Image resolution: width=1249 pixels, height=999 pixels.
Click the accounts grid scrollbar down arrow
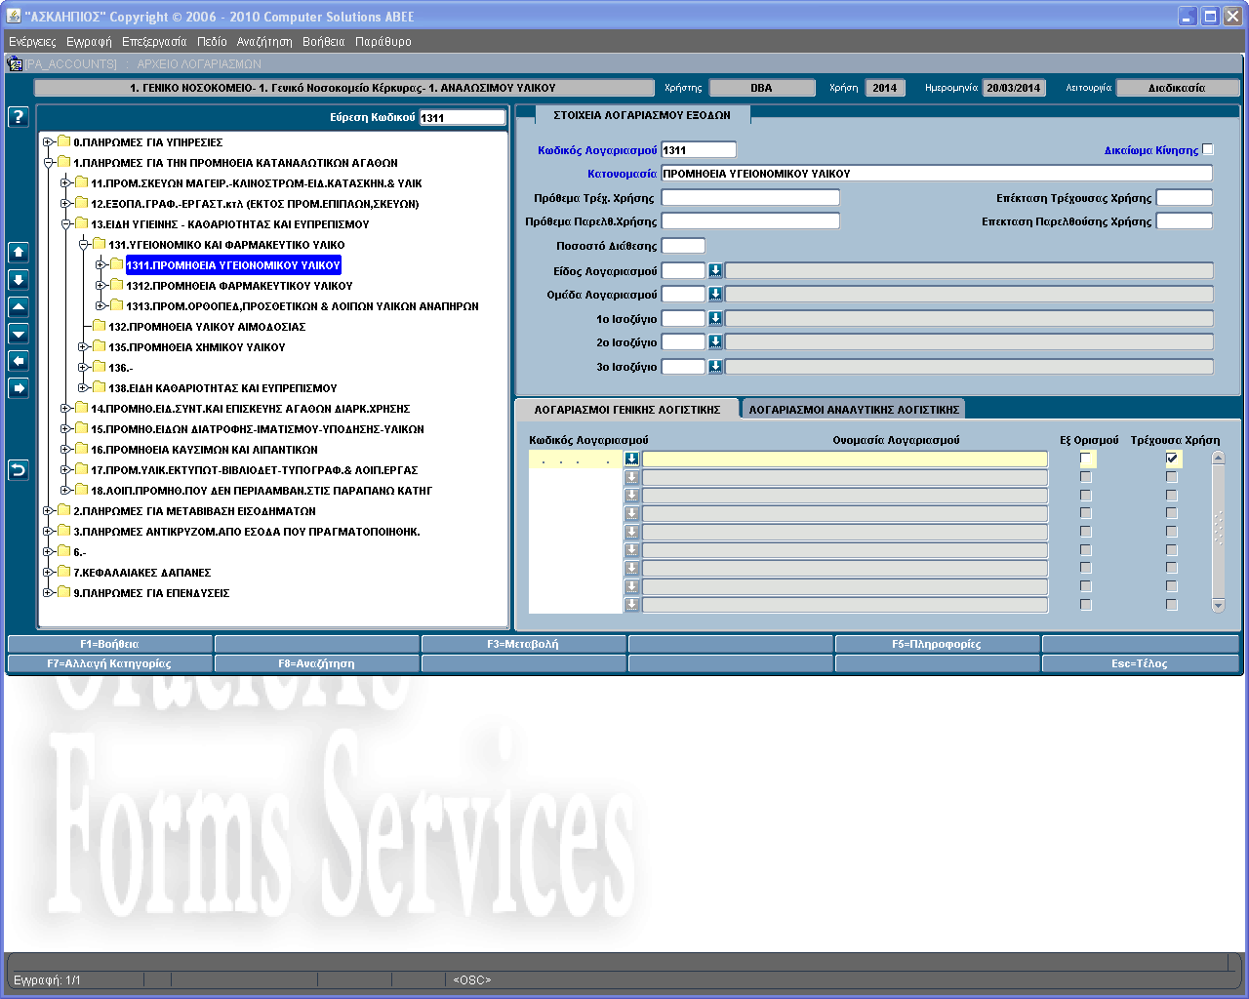(x=1218, y=606)
